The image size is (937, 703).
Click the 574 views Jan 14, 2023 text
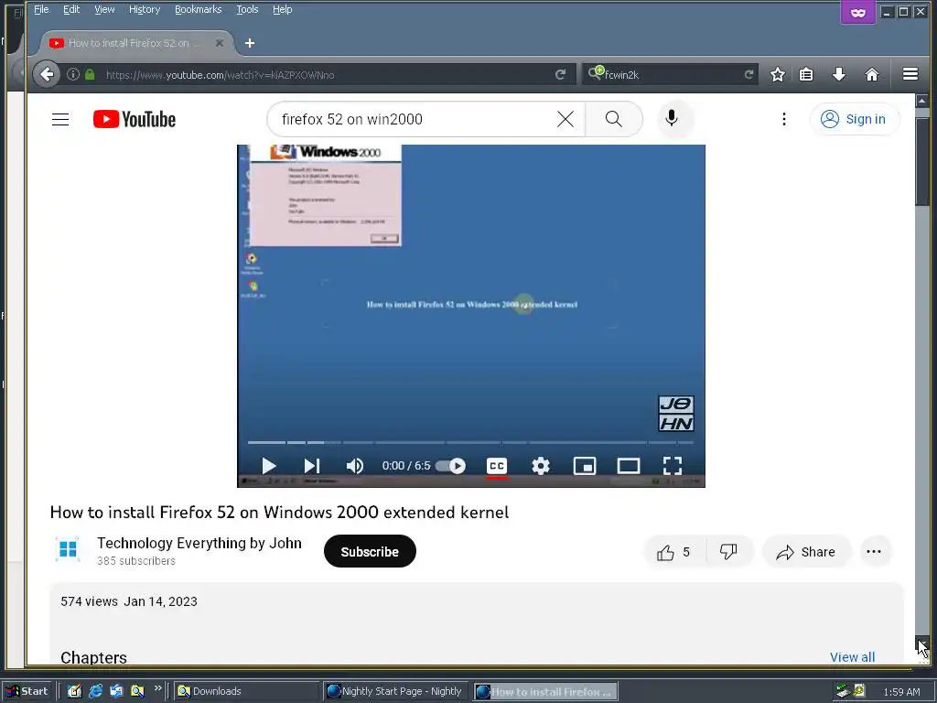point(129,601)
